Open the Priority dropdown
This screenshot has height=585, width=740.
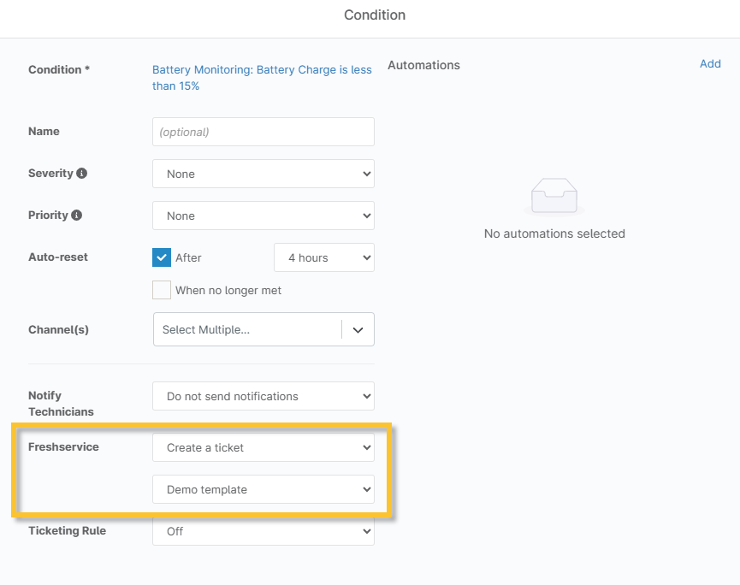[263, 216]
